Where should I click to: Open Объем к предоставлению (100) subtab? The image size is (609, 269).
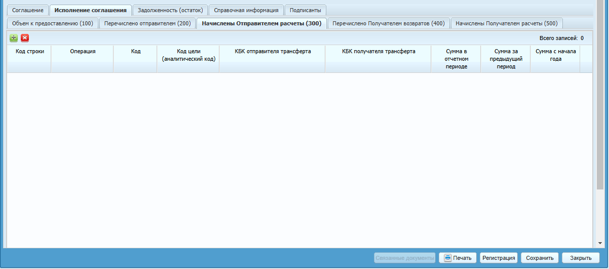point(52,23)
